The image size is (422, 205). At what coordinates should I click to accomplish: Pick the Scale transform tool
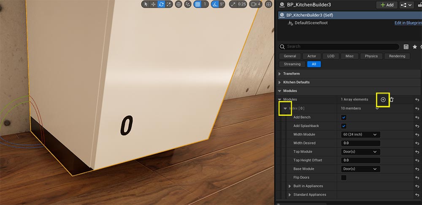coord(169,4)
